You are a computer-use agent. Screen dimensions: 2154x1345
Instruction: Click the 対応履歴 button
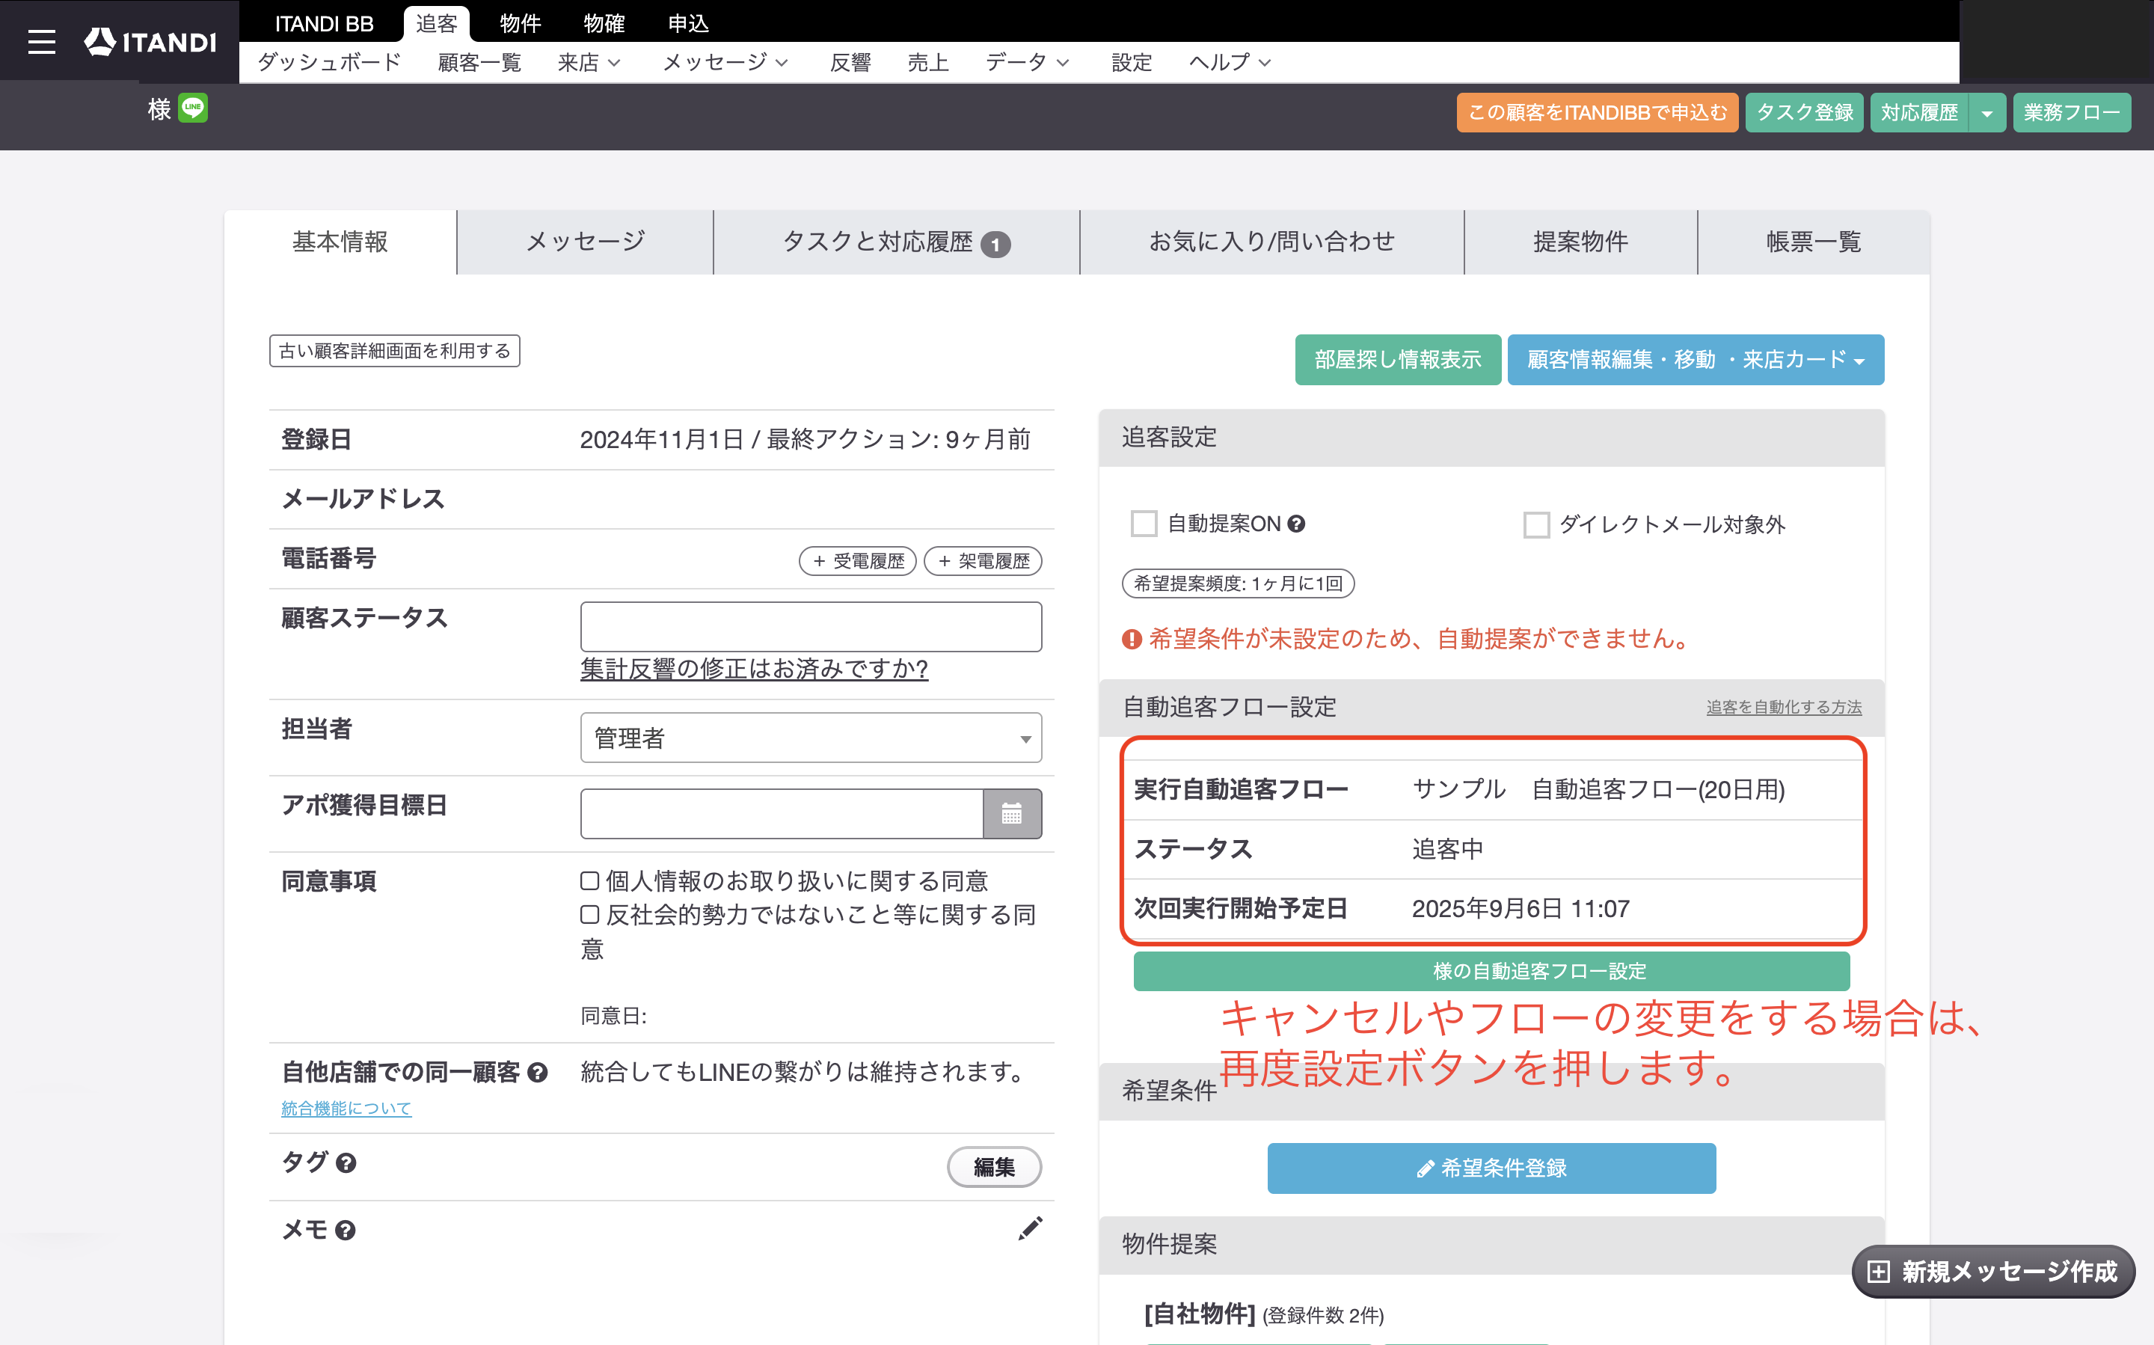click(x=1919, y=113)
